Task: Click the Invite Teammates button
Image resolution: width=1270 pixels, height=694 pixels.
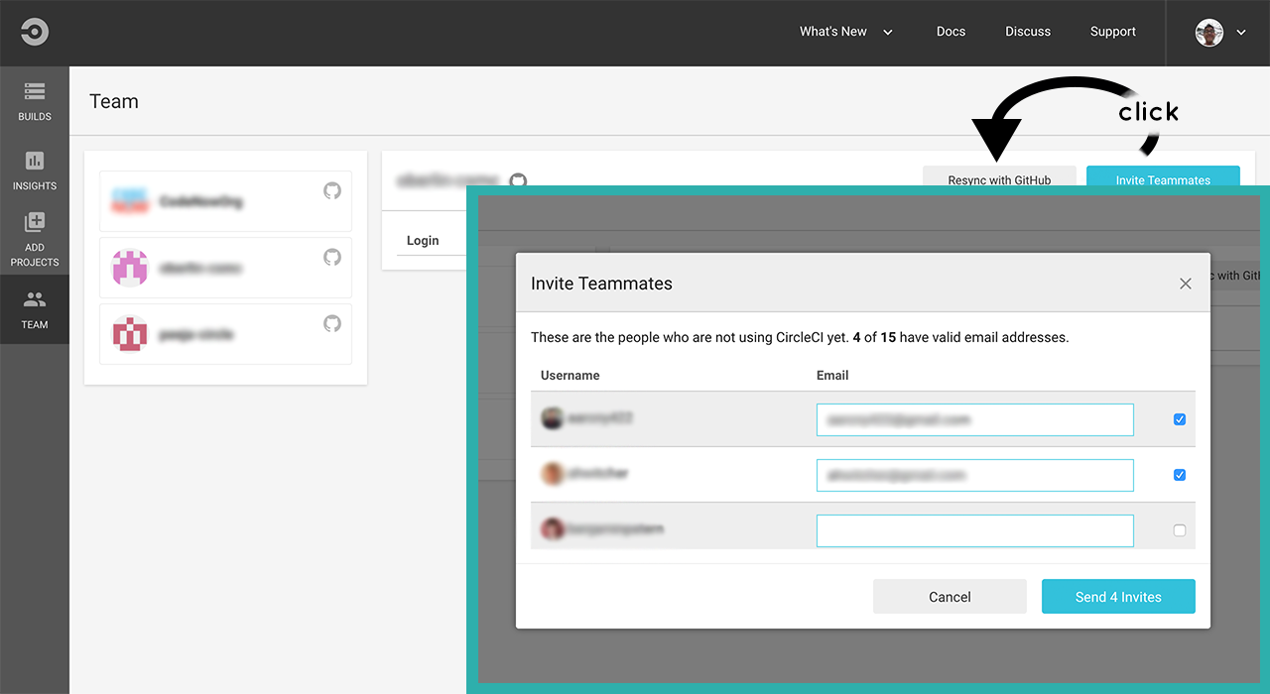Action: 1163,176
